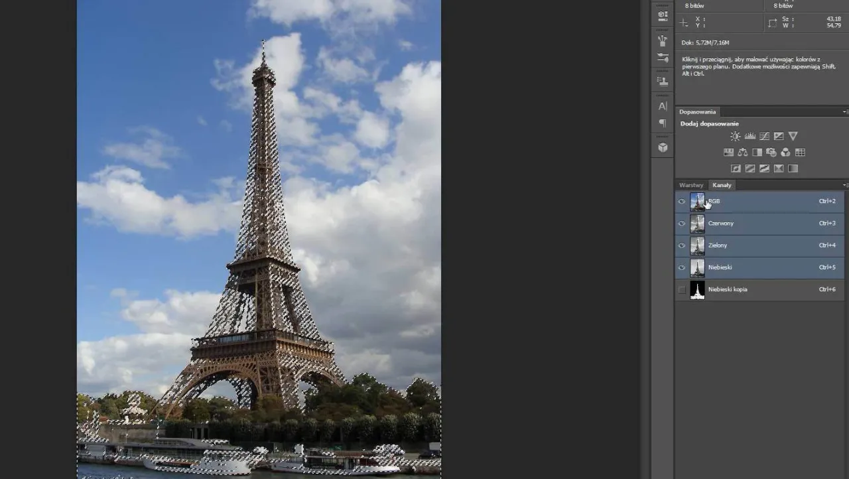Image resolution: width=849 pixels, height=479 pixels.
Task: Switch to the Warstwy tab
Action: coord(691,185)
